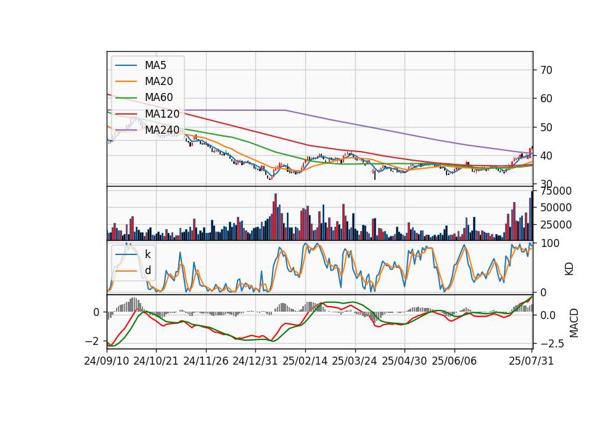Click the MA20 legend label

pyautogui.click(x=158, y=81)
